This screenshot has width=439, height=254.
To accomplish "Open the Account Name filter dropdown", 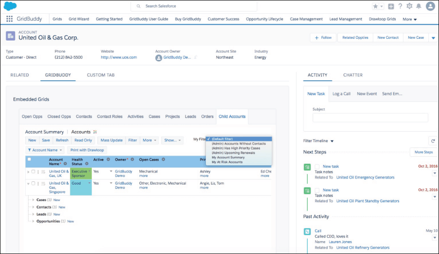I will pyautogui.click(x=45, y=150).
